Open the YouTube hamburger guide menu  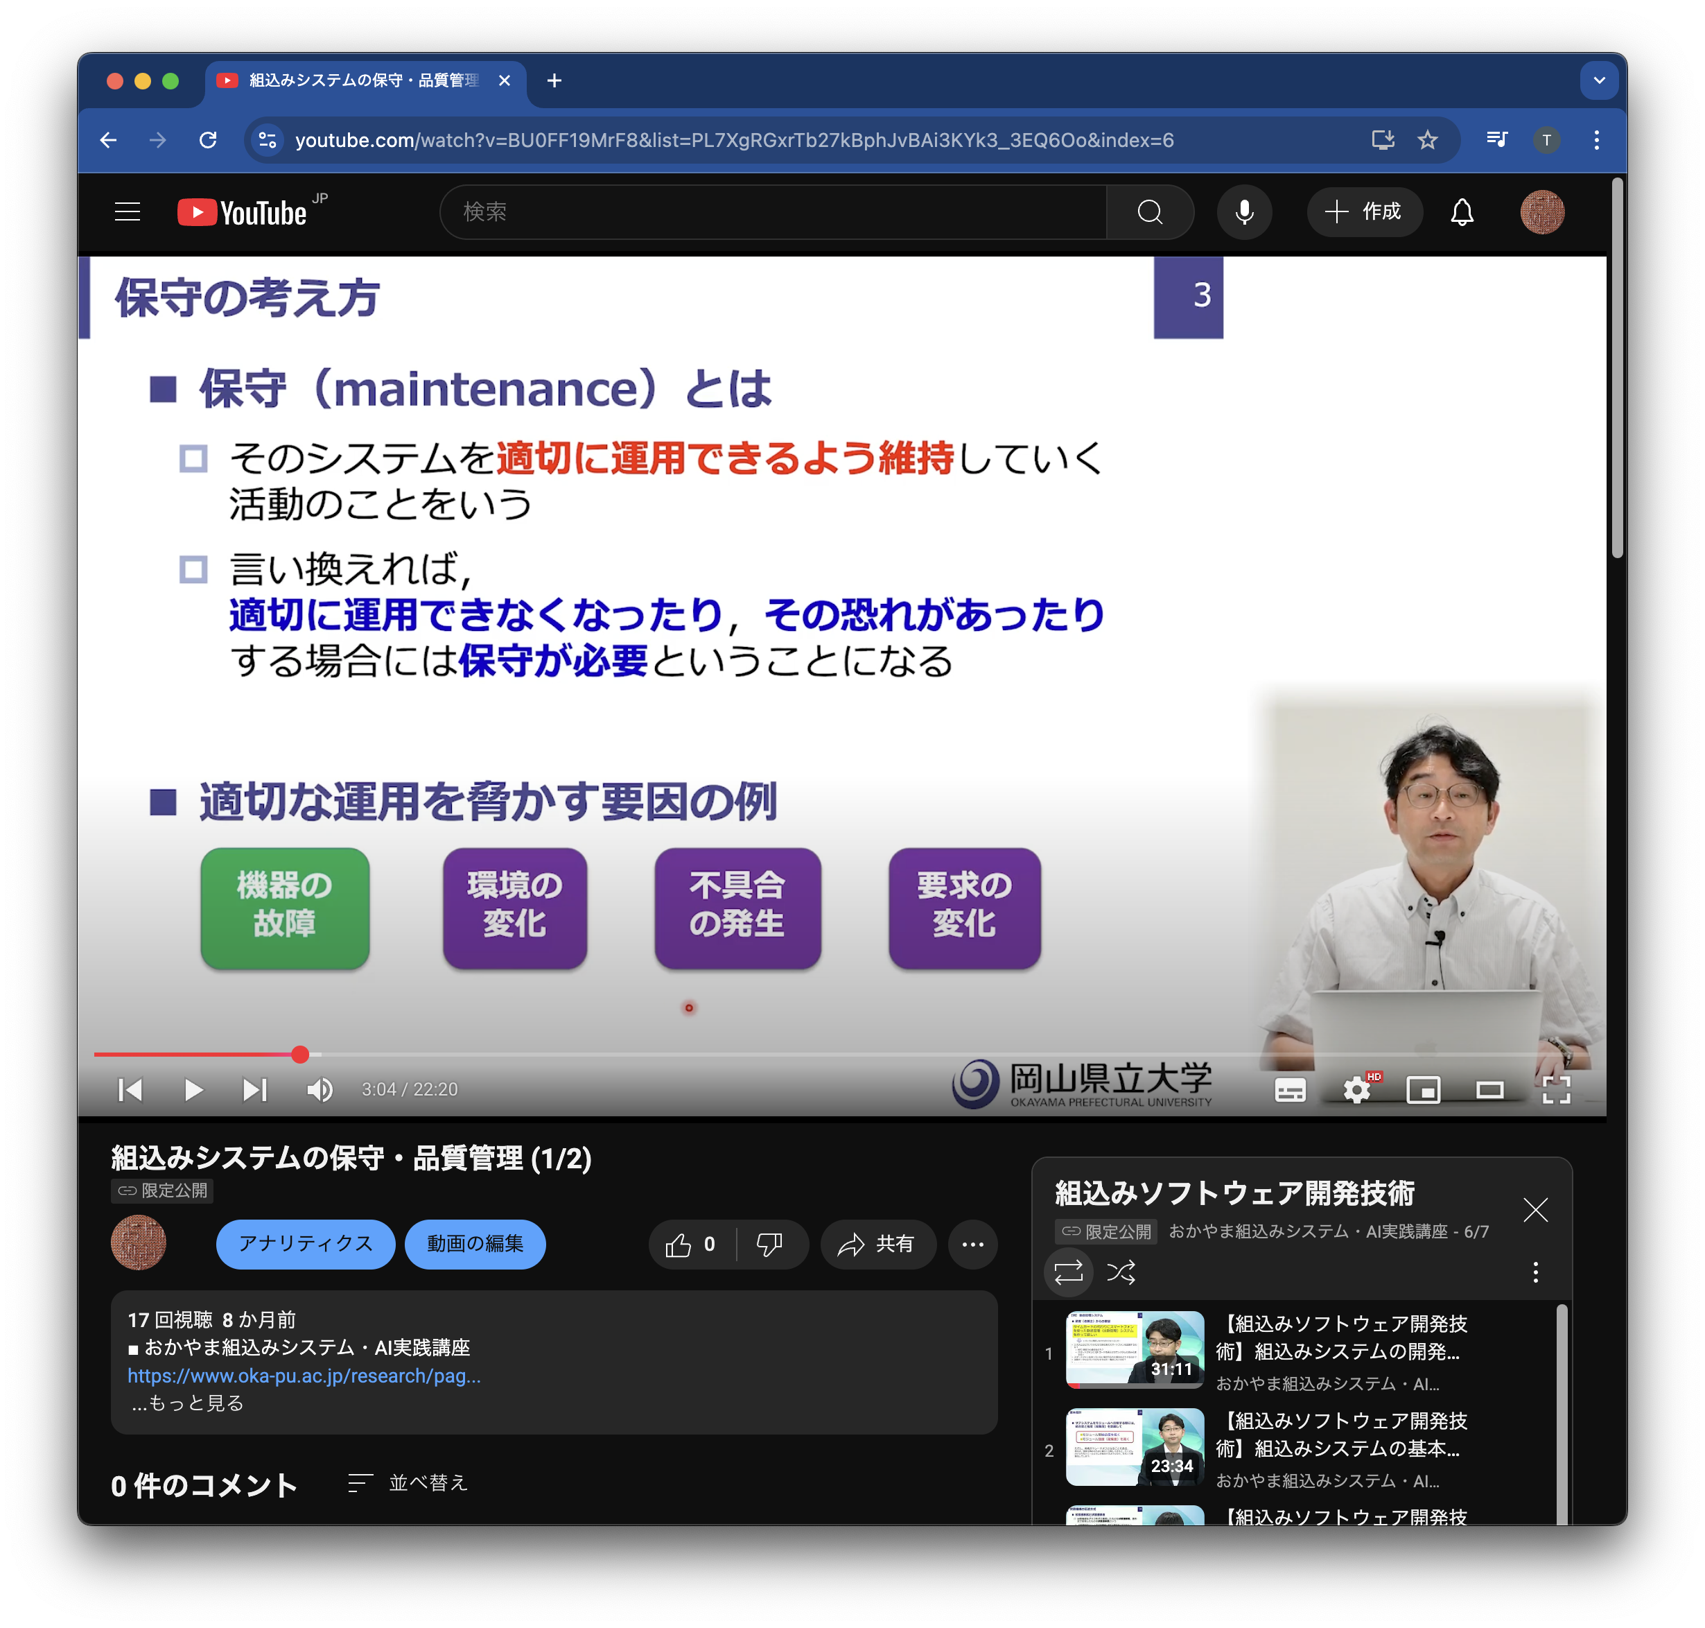pyautogui.click(x=128, y=211)
